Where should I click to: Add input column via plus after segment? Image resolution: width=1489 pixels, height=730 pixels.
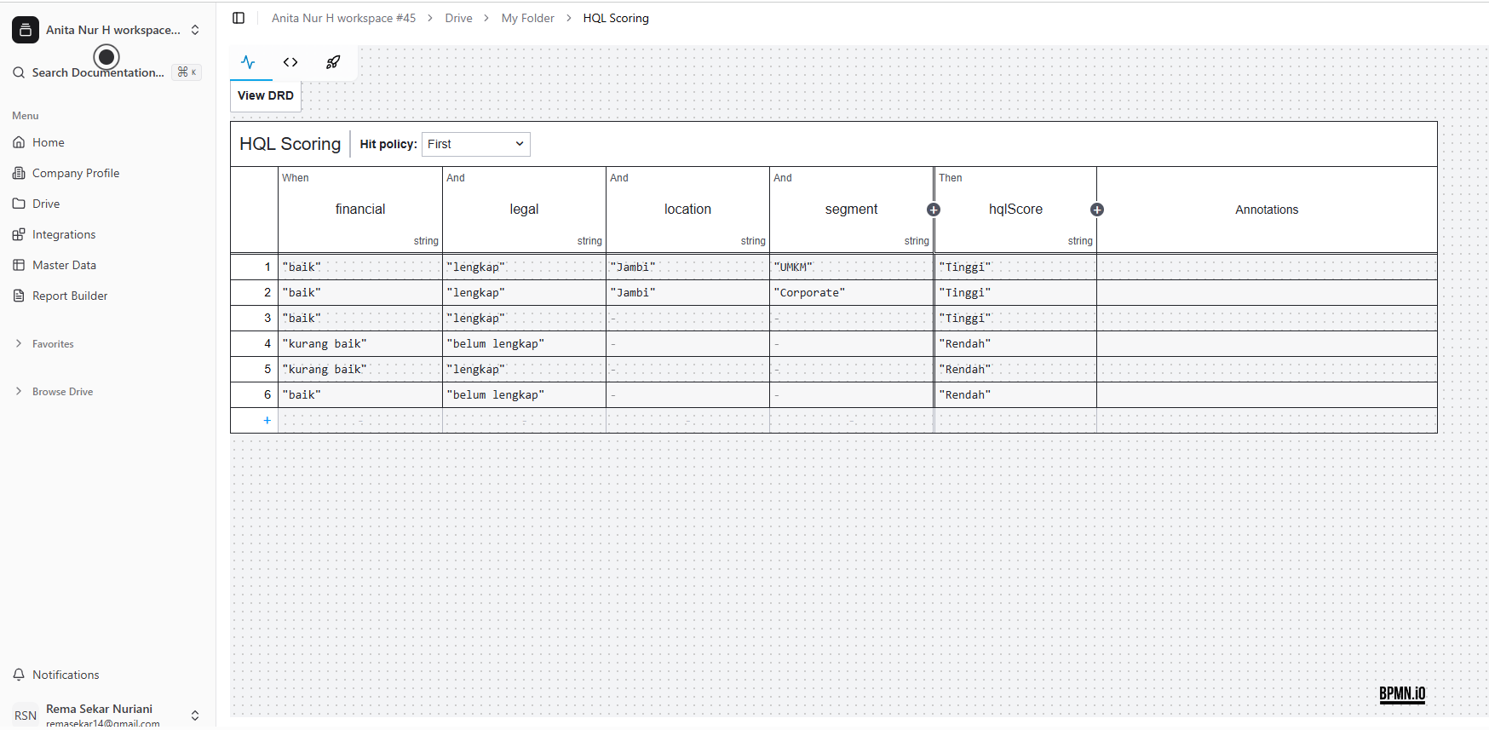(x=934, y=210)
